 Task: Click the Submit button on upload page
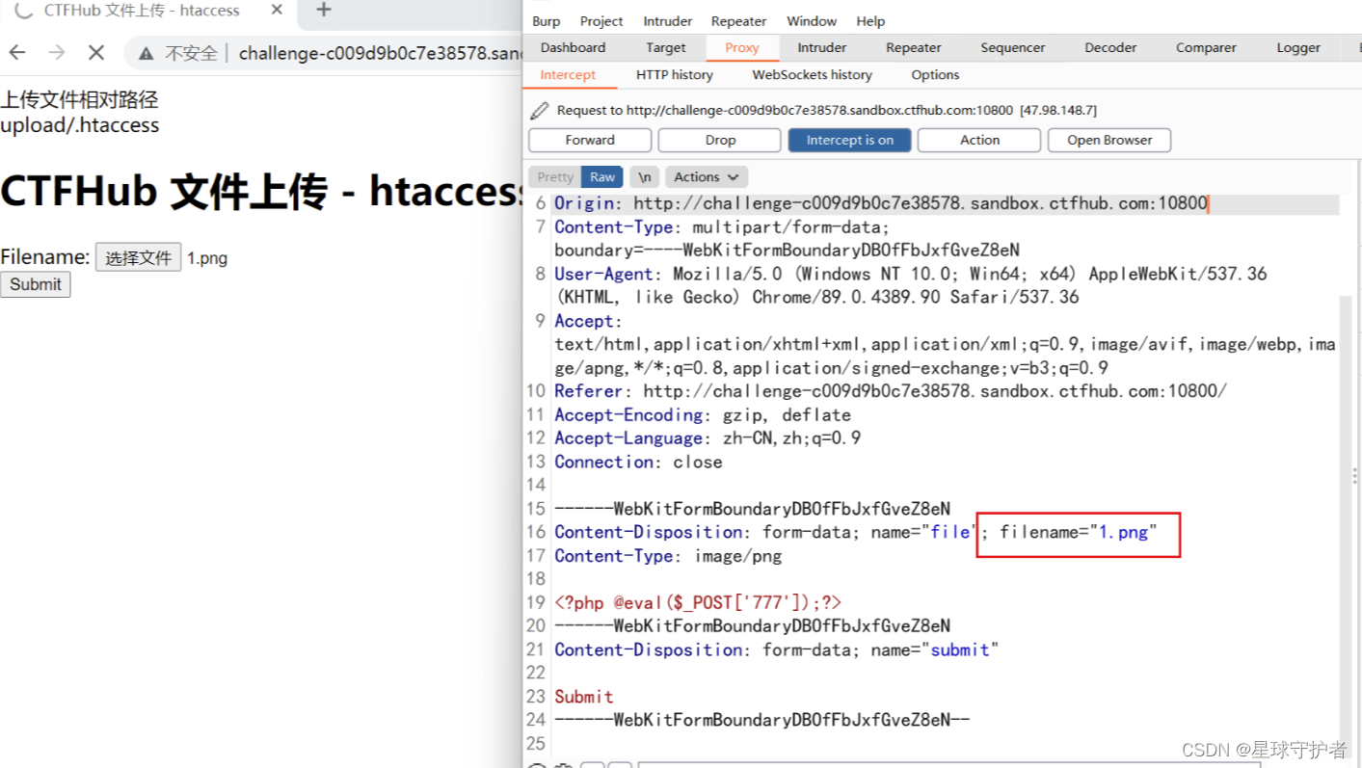pos(36,284)
